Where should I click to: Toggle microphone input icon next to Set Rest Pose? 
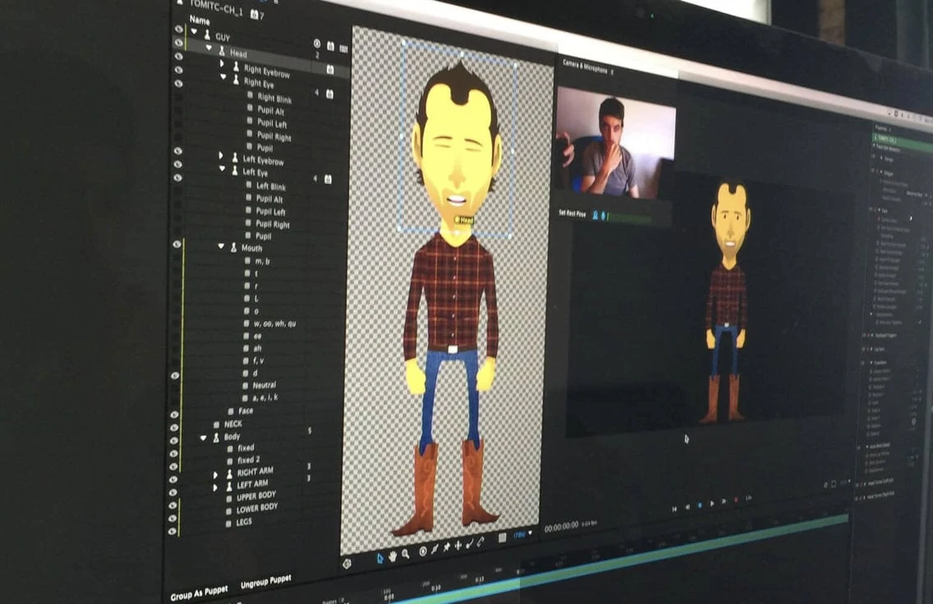[602, 216]
